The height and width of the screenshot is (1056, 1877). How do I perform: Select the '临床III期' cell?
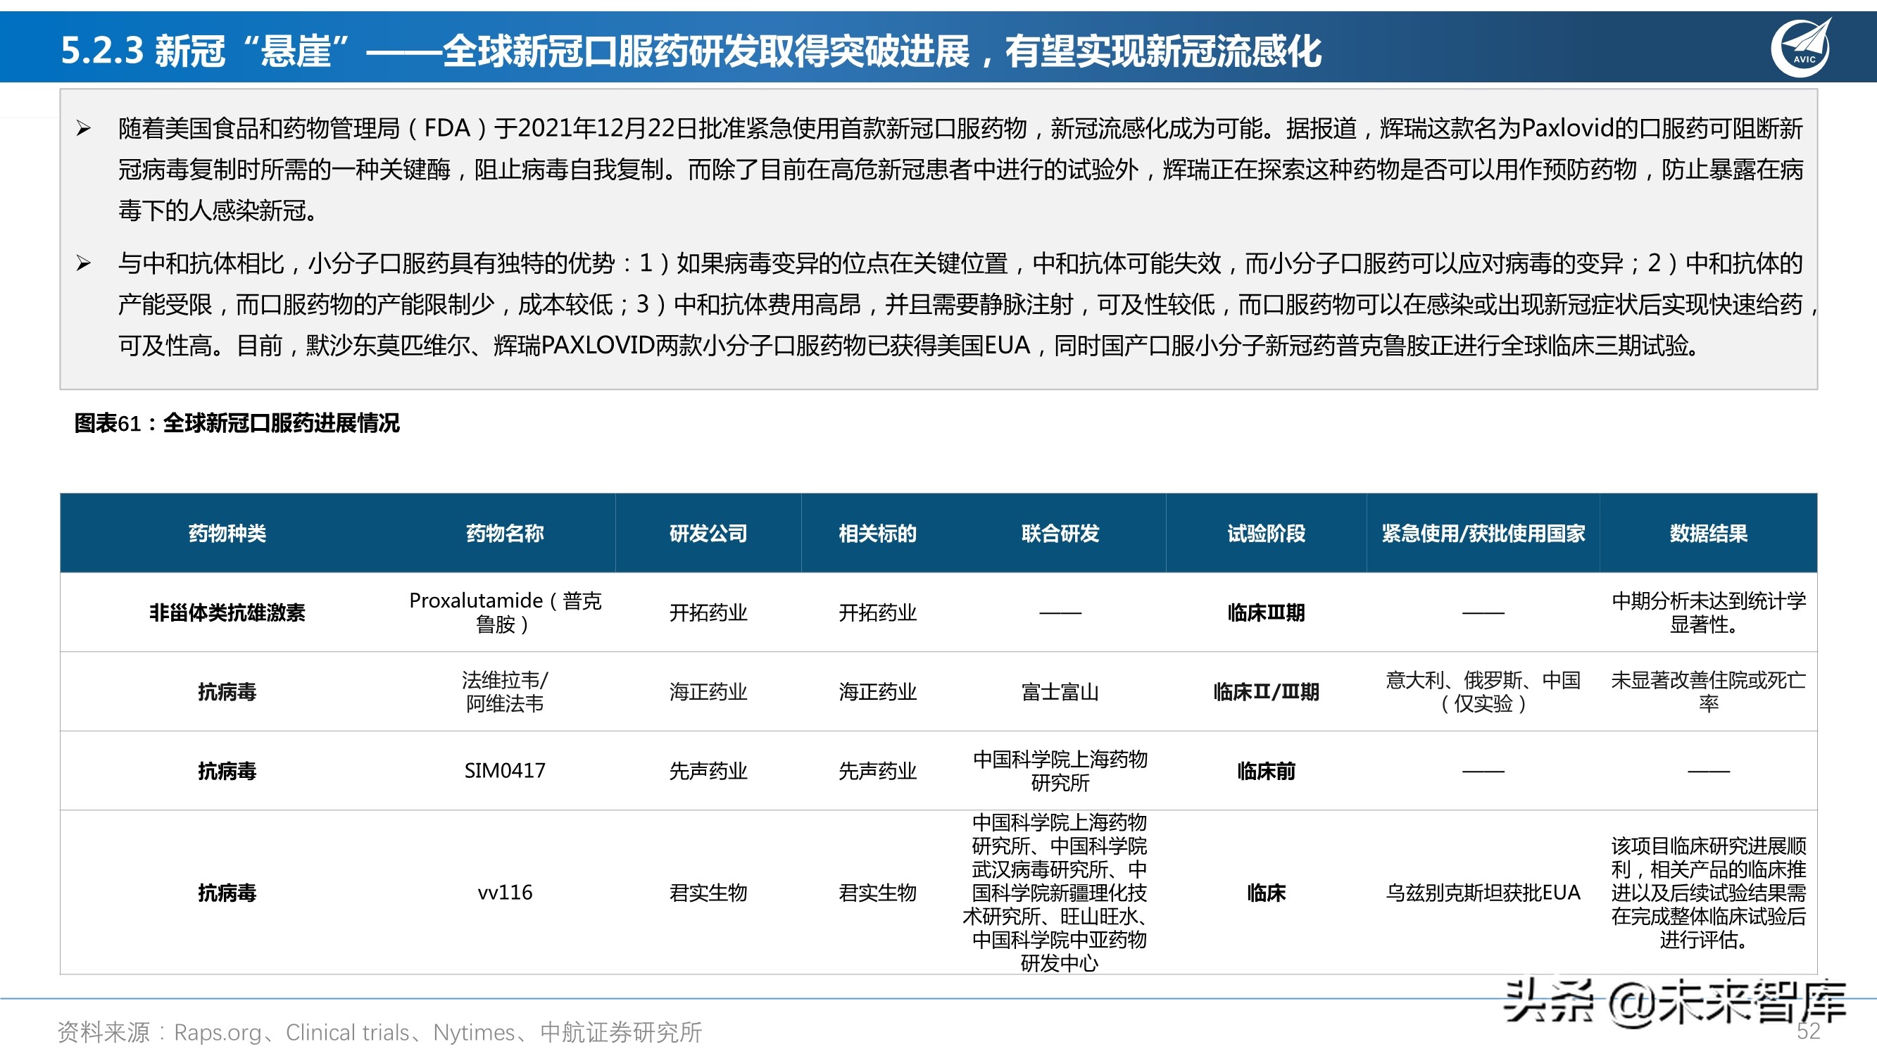[x=1267, y=613]
